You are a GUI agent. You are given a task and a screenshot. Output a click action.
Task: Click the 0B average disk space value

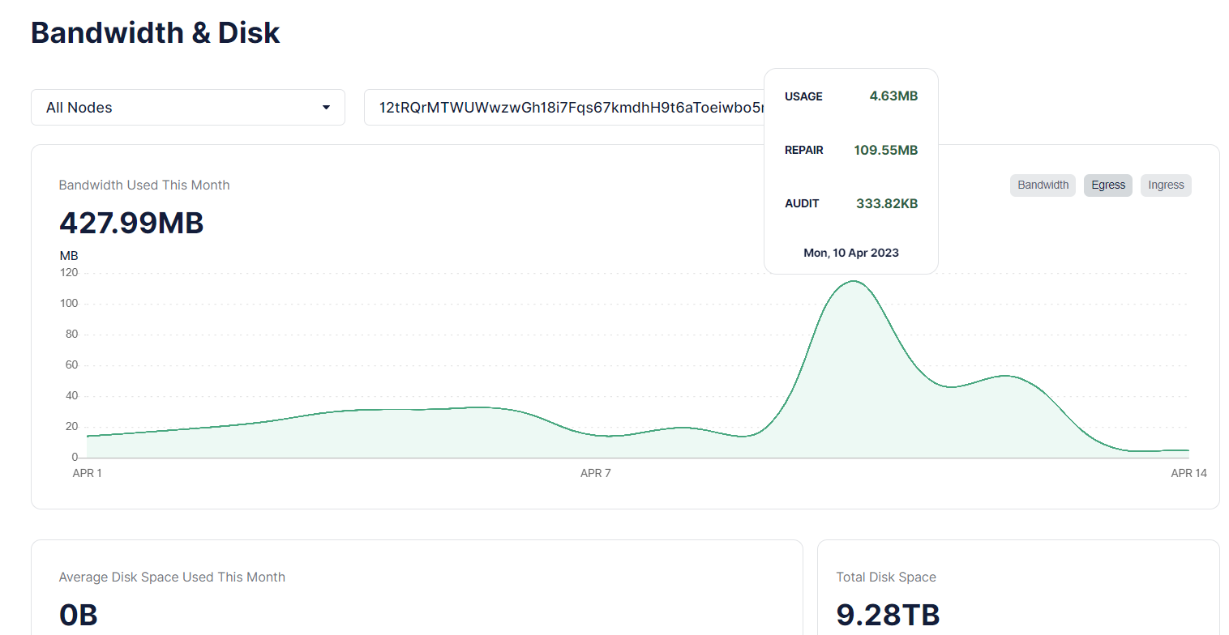[x=79, y=615]
